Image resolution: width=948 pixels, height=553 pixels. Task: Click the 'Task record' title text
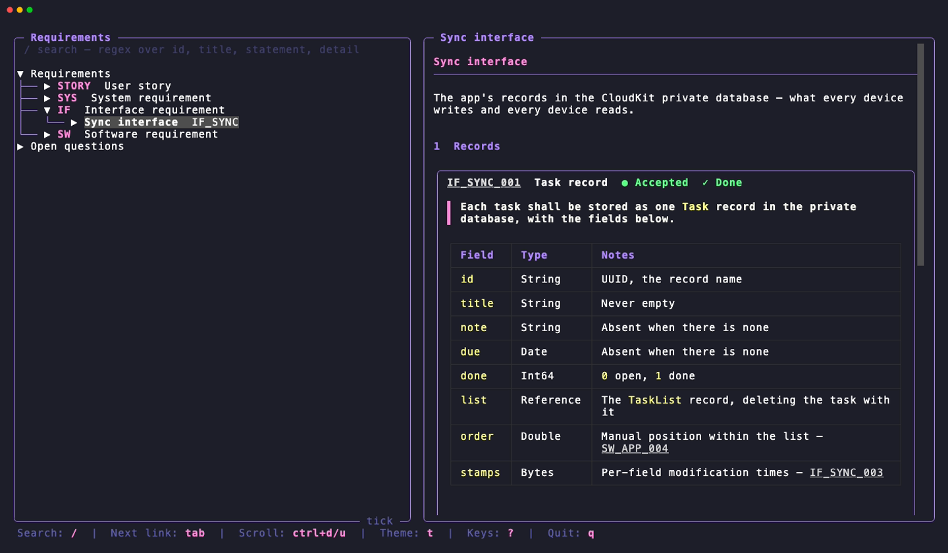(x=571, y=182)
